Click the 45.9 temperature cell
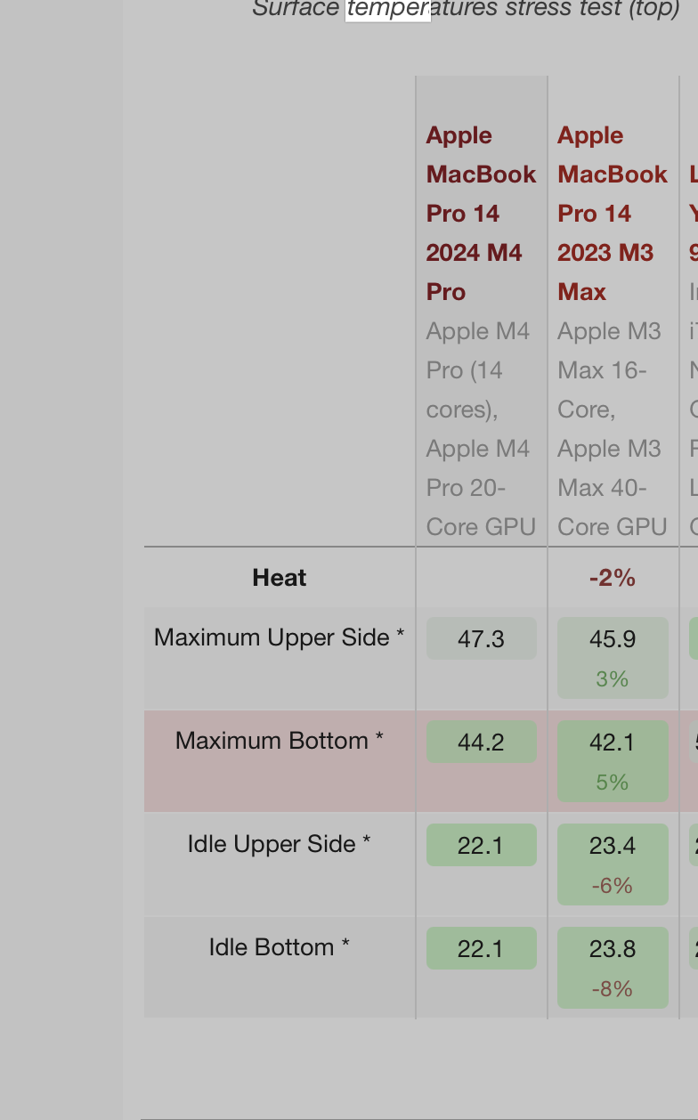Viewport: 698px width, 1120px height. click(613, 639)
